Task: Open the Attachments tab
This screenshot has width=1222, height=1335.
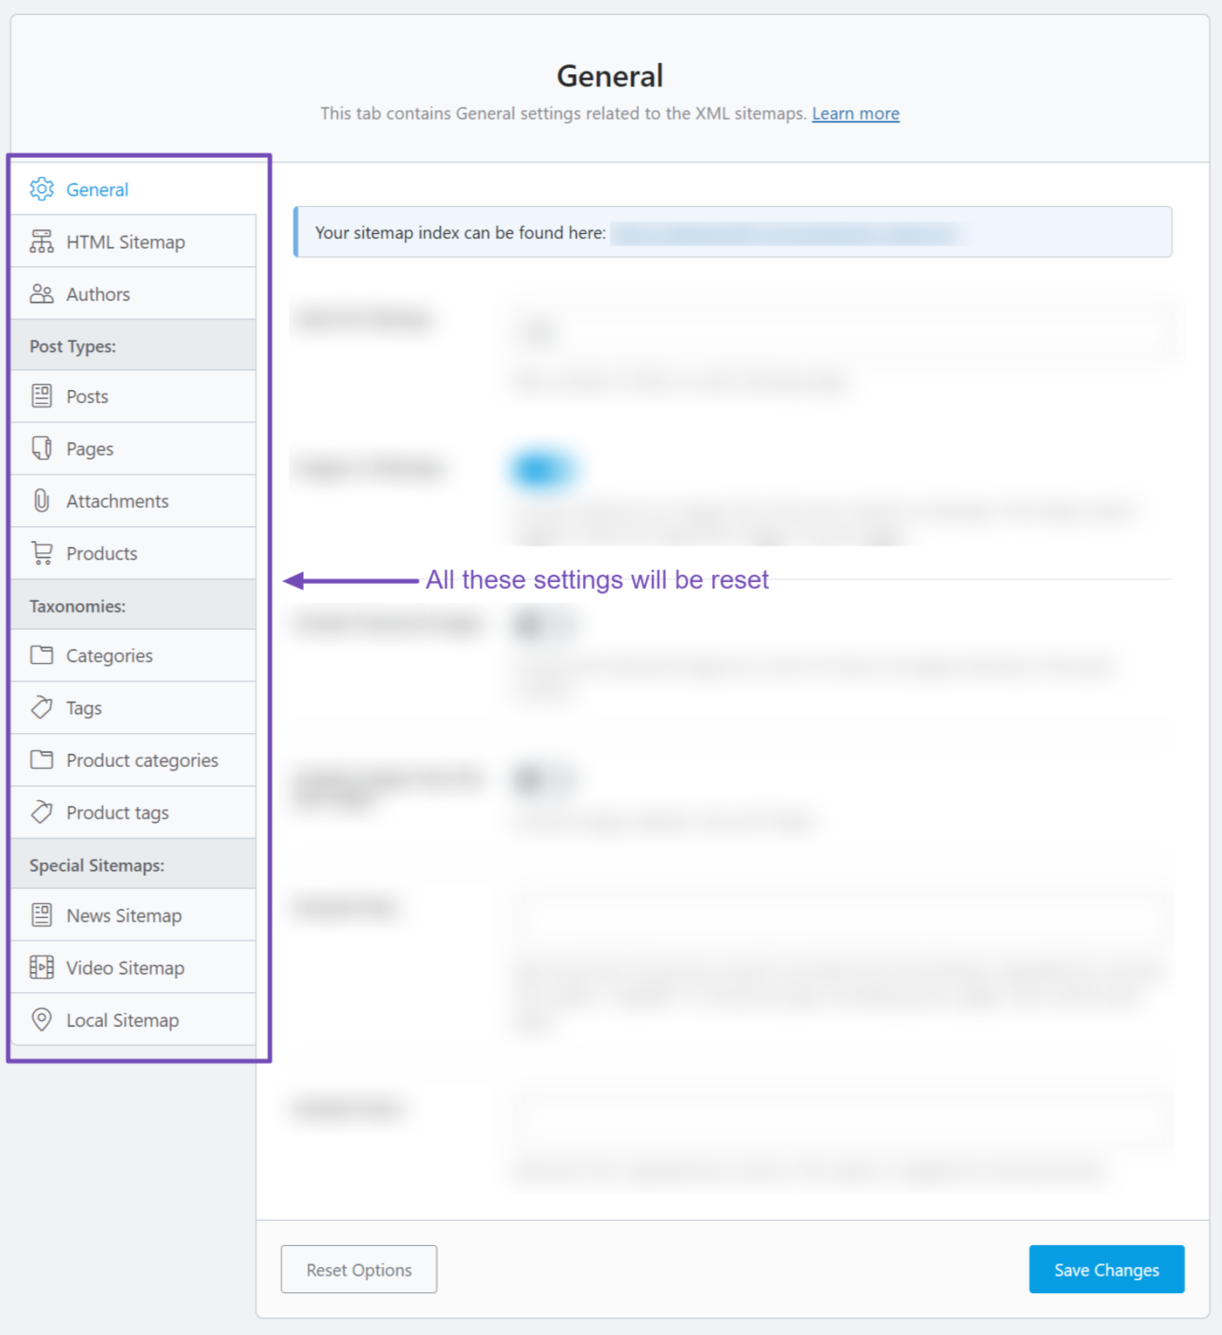Action: [x=134, y=502]
